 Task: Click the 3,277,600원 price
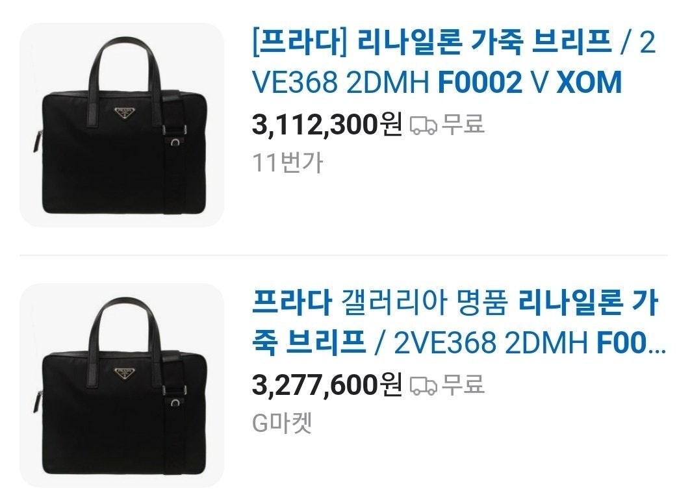point(327,385)
